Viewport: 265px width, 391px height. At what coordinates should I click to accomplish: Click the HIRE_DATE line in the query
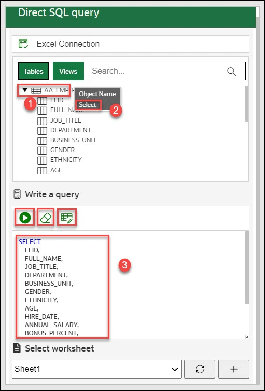click(x=42, y=317)
